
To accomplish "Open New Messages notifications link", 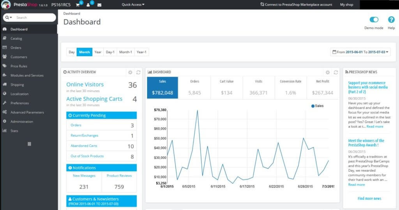I will [x=84, y=176].
